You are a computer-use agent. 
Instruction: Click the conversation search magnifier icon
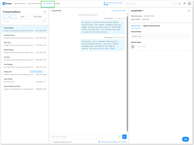click(x=44, y=21)
